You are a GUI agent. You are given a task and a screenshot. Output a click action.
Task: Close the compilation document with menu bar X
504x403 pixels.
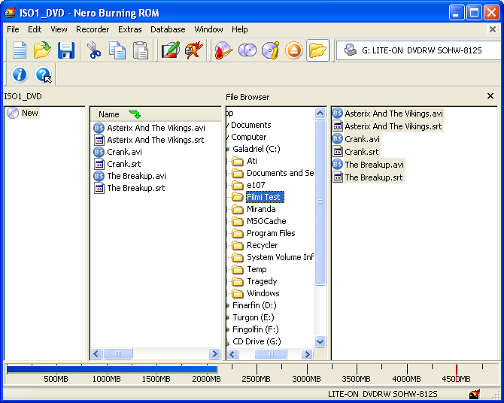click(492, 29)
